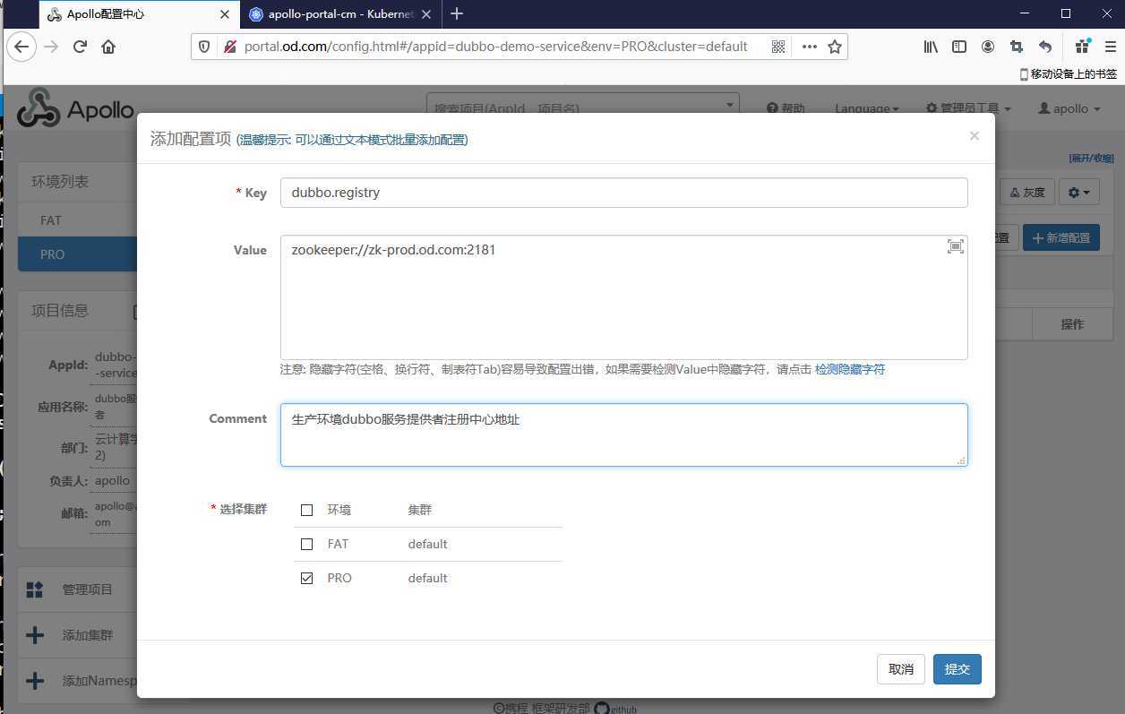Click the gift box extension icon
This screenshot has width=1125, height=714.
(1083, 47)
